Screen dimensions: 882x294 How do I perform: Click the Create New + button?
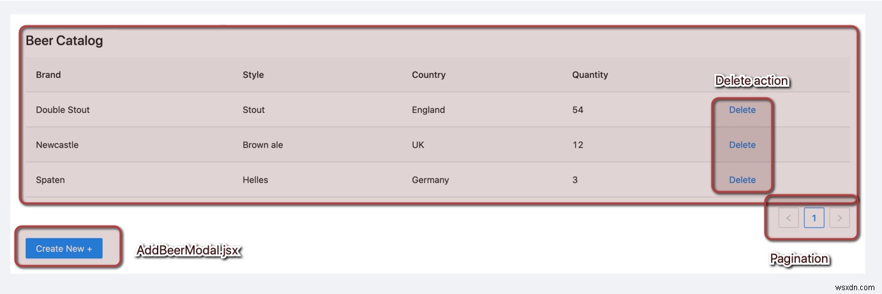coord(64,249)
